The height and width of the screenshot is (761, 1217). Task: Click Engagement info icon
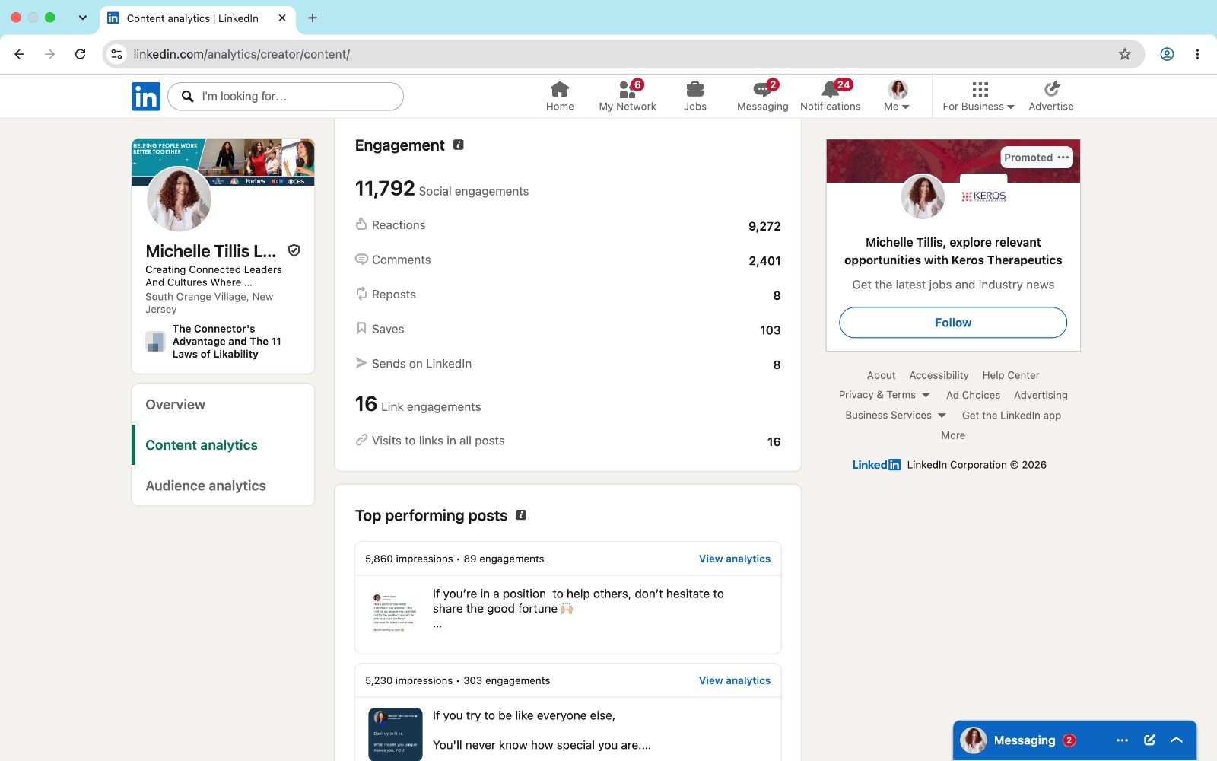(459, 145)
